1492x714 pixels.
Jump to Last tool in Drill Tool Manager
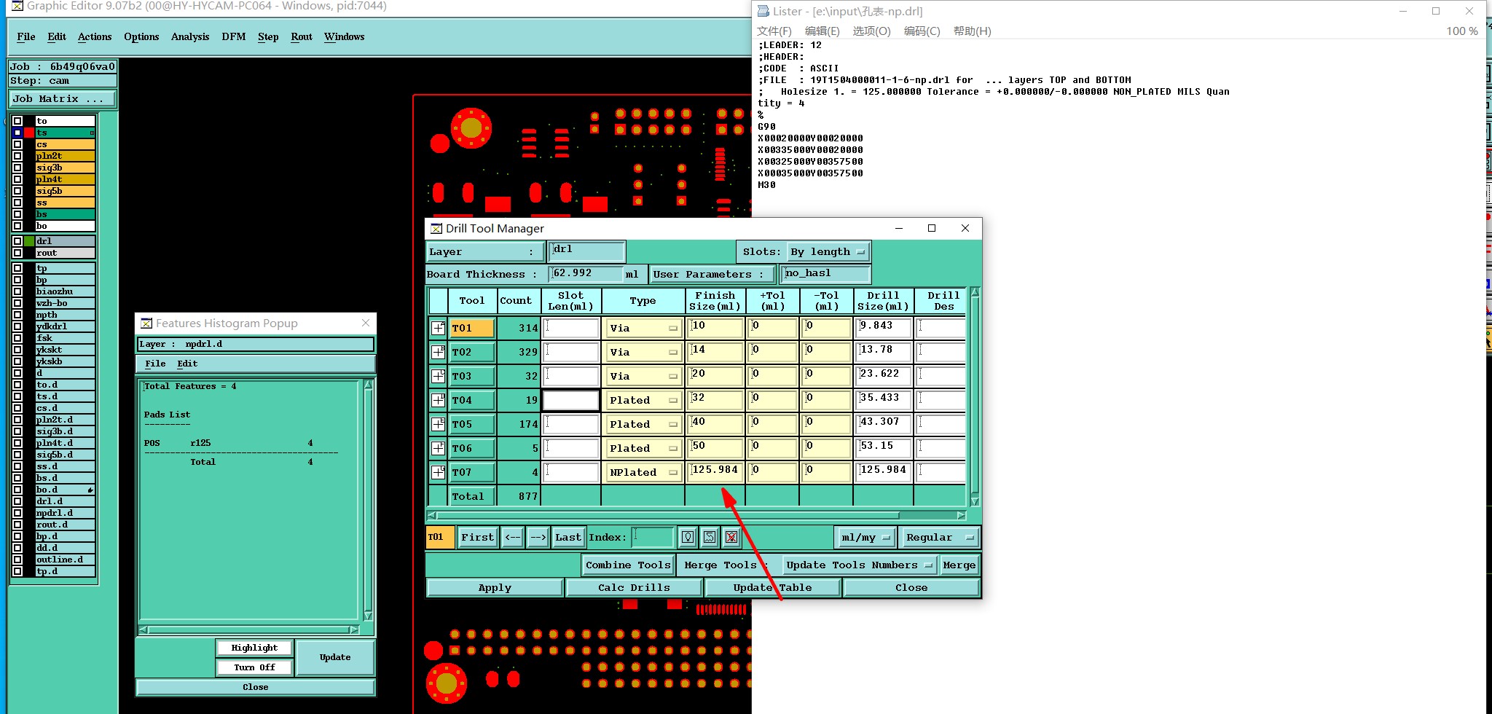(568, 538)
